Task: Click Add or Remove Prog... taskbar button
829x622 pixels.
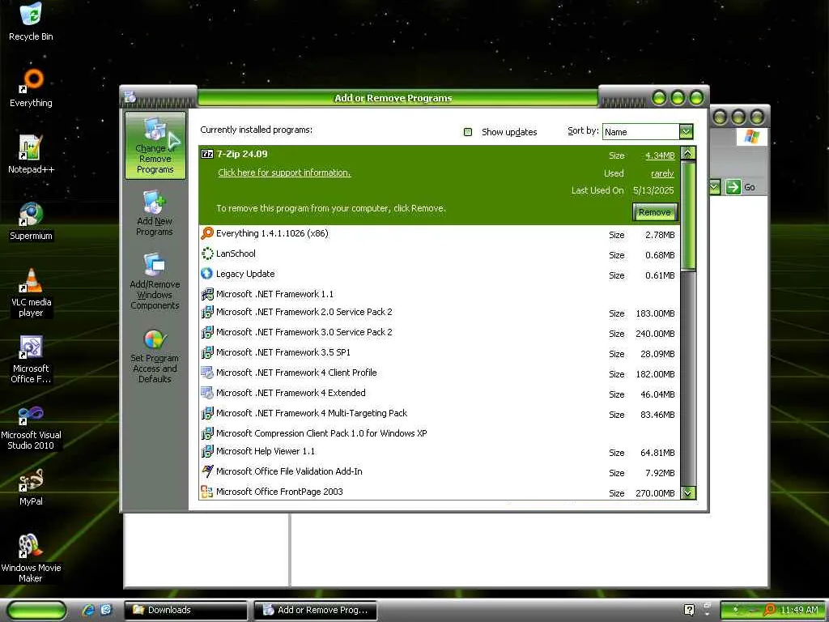Action: coord(315,610)
